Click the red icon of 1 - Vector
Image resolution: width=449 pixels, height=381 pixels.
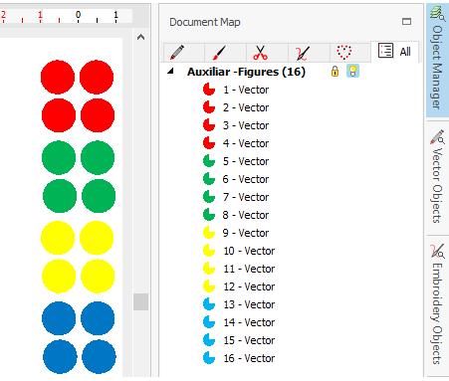click(x=209, y=90)
